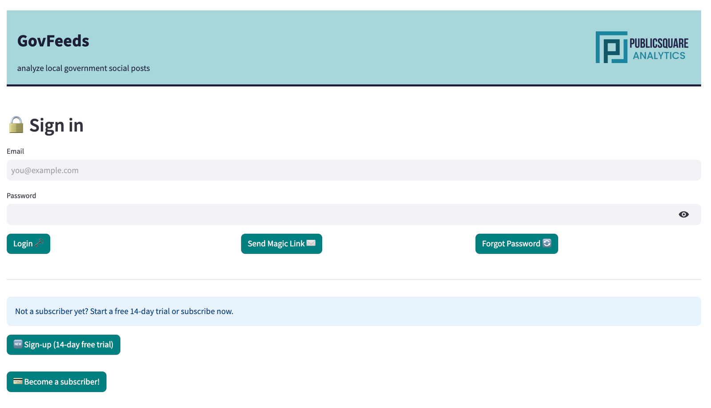Screen dimensions: 711x408
Task: Click the key icon on the Login button
Action: point(39,244)
